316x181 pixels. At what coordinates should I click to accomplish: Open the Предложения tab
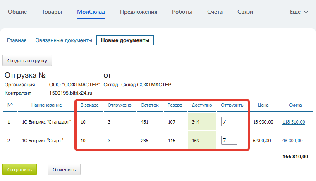click(139, 12)
